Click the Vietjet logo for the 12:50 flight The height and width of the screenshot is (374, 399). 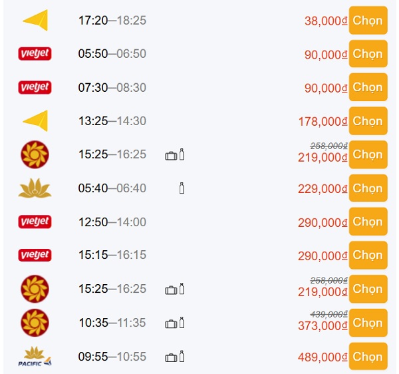coord(35,222)
